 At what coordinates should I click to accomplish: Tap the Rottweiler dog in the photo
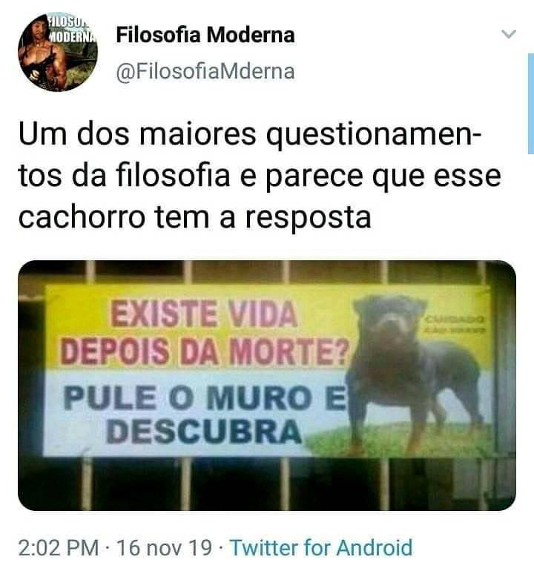(413, 373)
